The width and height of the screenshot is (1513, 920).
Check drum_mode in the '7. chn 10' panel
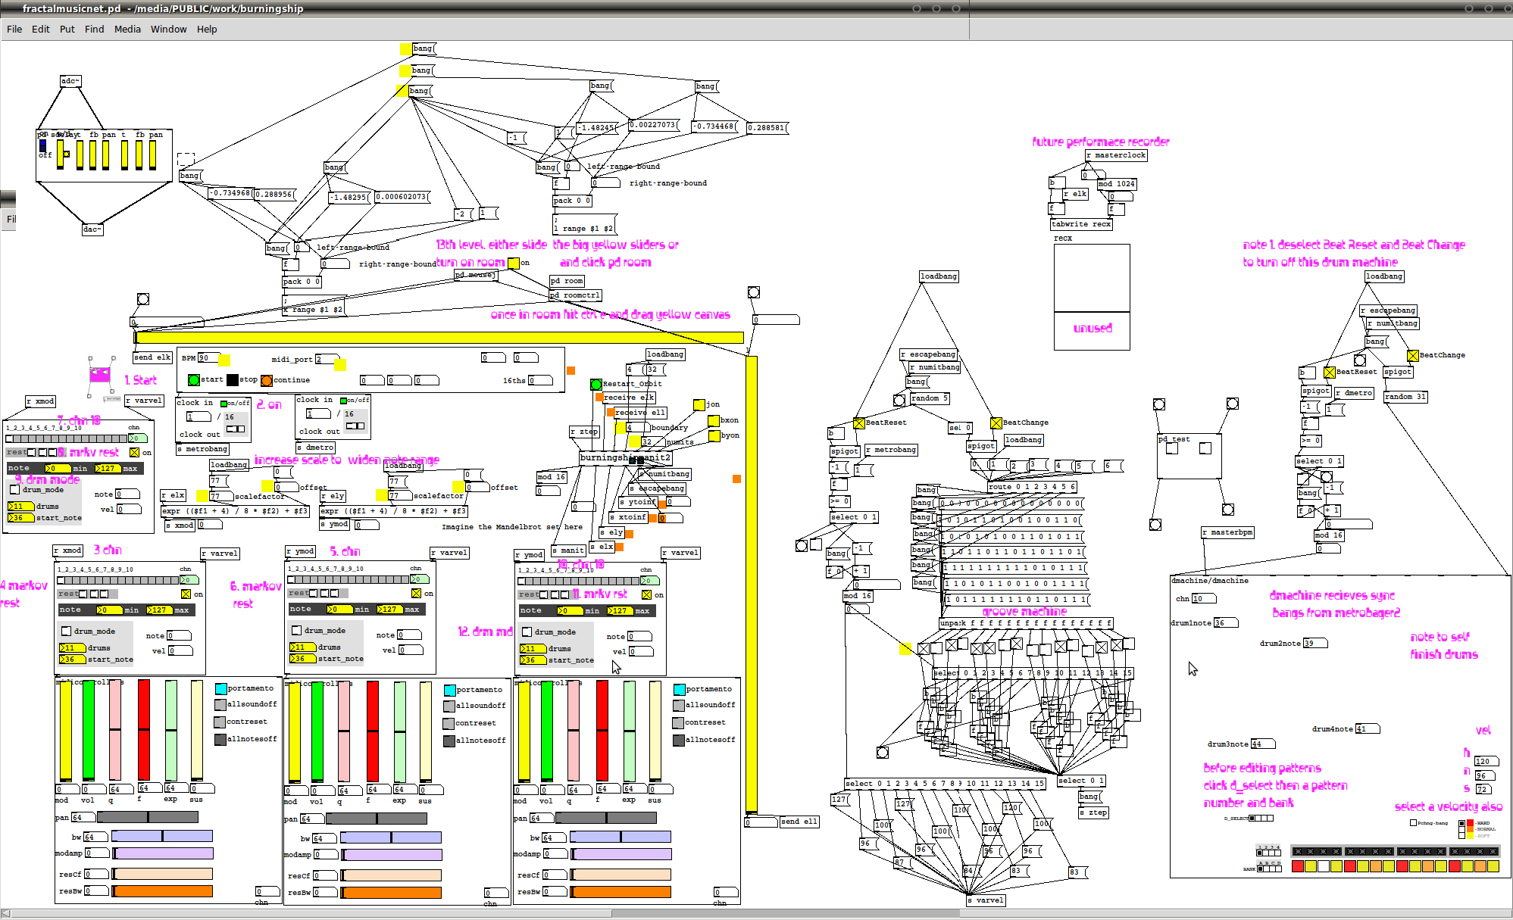(14, 490)
